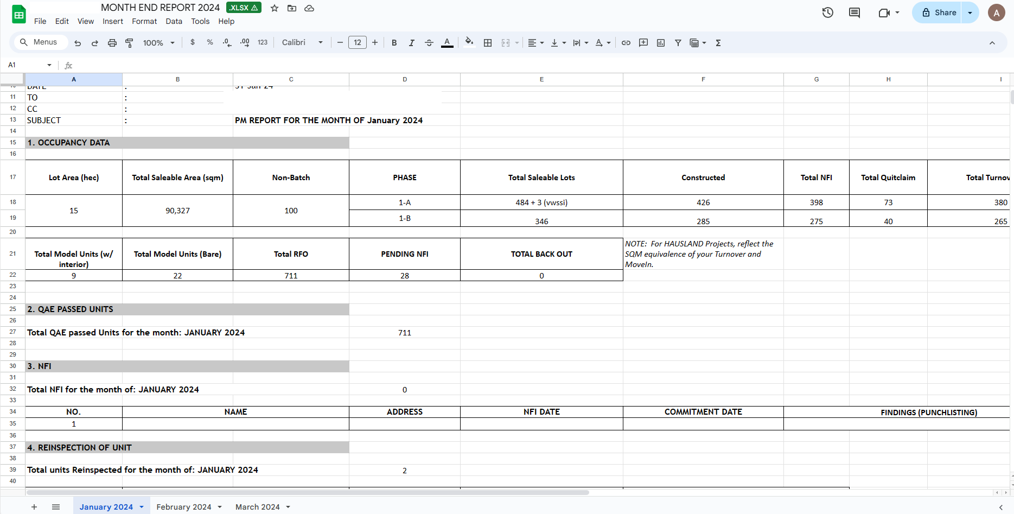Viewport: 1014px width, 514px height.
Task: Open text rotation options
Action: click(x=603, y=43)
